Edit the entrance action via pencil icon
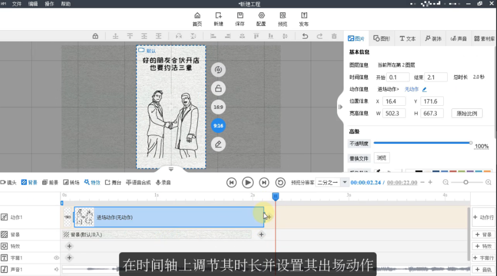The height and width of the screenshot is (276, 497). click(x=424, y=89)
